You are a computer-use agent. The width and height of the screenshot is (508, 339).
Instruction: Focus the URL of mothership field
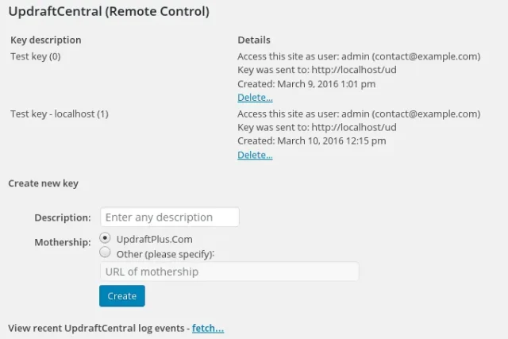click(229, 272)
